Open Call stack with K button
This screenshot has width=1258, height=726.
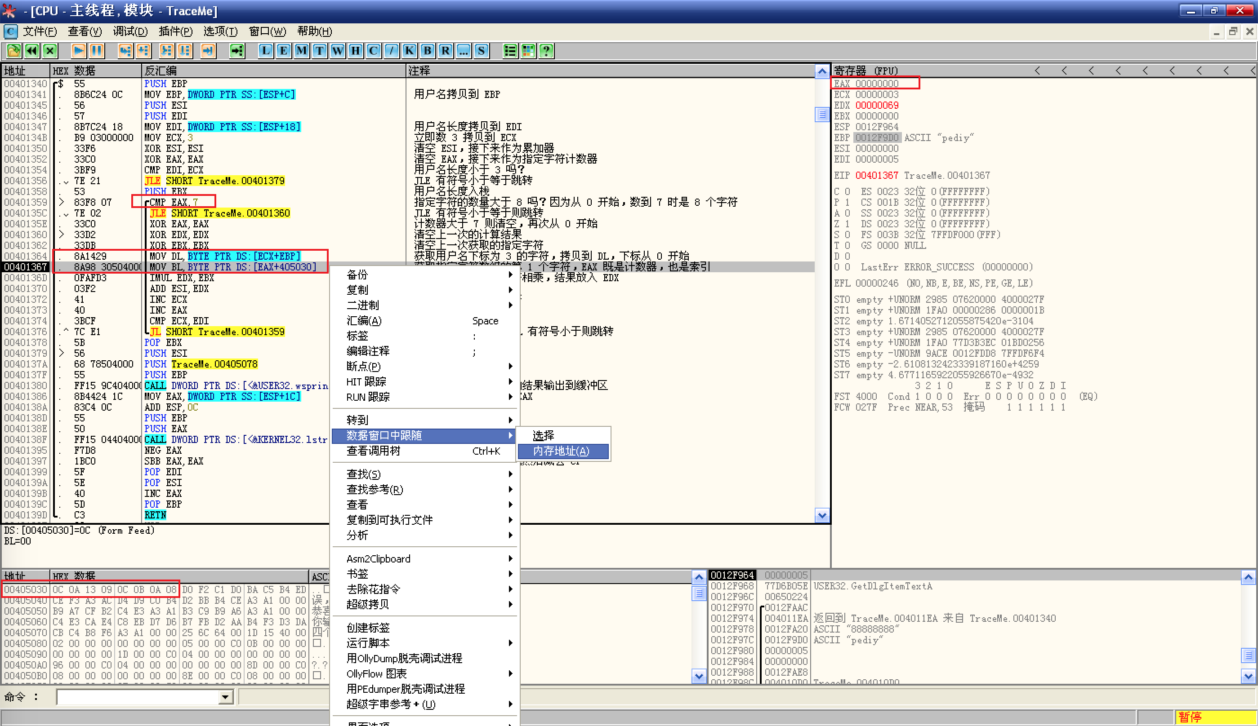pyautogui.click(x=409, y=51)
